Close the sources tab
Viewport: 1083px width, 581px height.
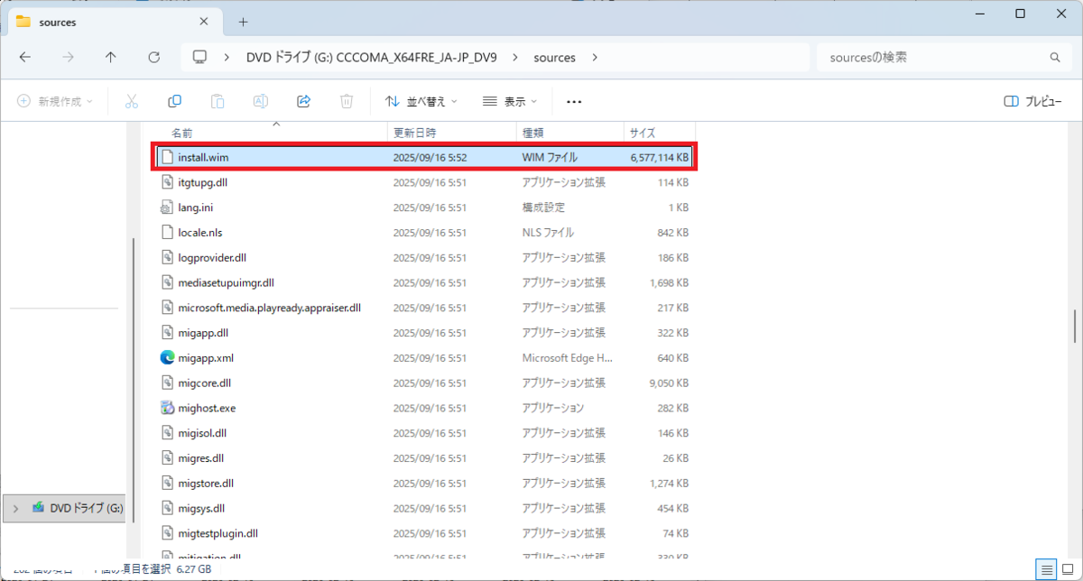[x=204, y=22]
